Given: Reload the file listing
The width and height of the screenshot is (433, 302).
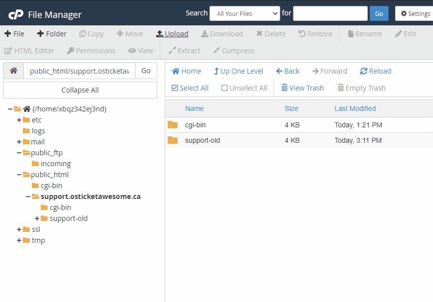Looking at the screenshot, I should pos(376,71).
